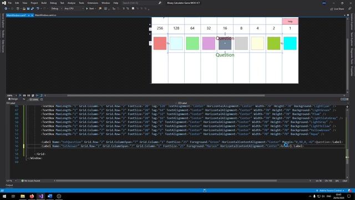Image resolution: width=355 pixels, height=200 pixels.
Task: Open the Project menu
Action: [34, 3]
